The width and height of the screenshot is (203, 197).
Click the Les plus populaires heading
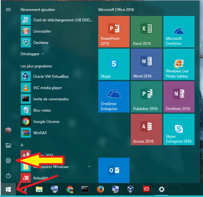(x=36, y=66)
